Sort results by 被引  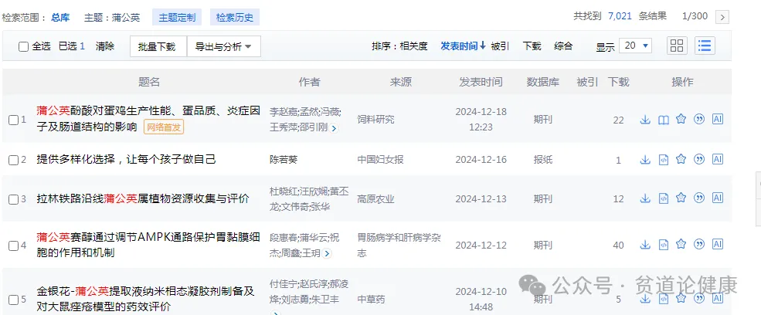coord(500,46)
